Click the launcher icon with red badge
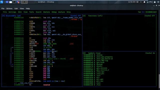 click(18, 2)
